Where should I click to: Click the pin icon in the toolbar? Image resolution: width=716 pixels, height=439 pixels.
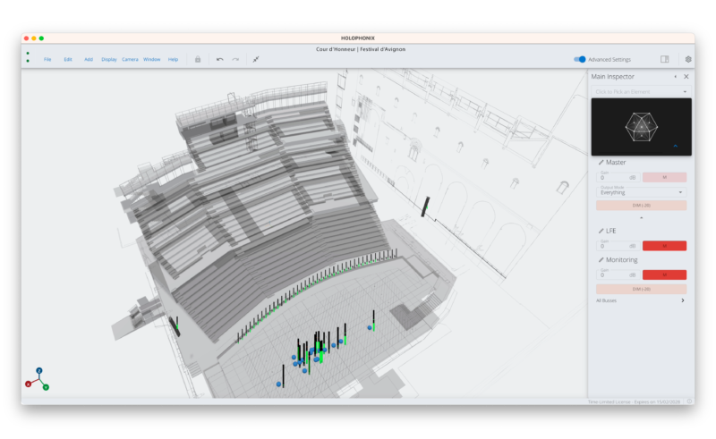coord(256,59)
